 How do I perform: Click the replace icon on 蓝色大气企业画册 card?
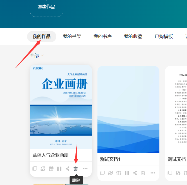(x=43, y=169)
